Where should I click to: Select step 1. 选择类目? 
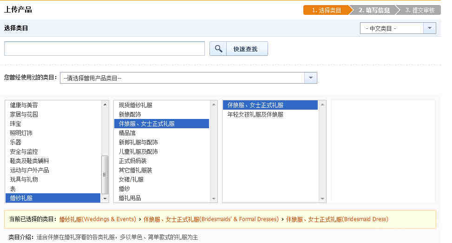pos(327,10)
